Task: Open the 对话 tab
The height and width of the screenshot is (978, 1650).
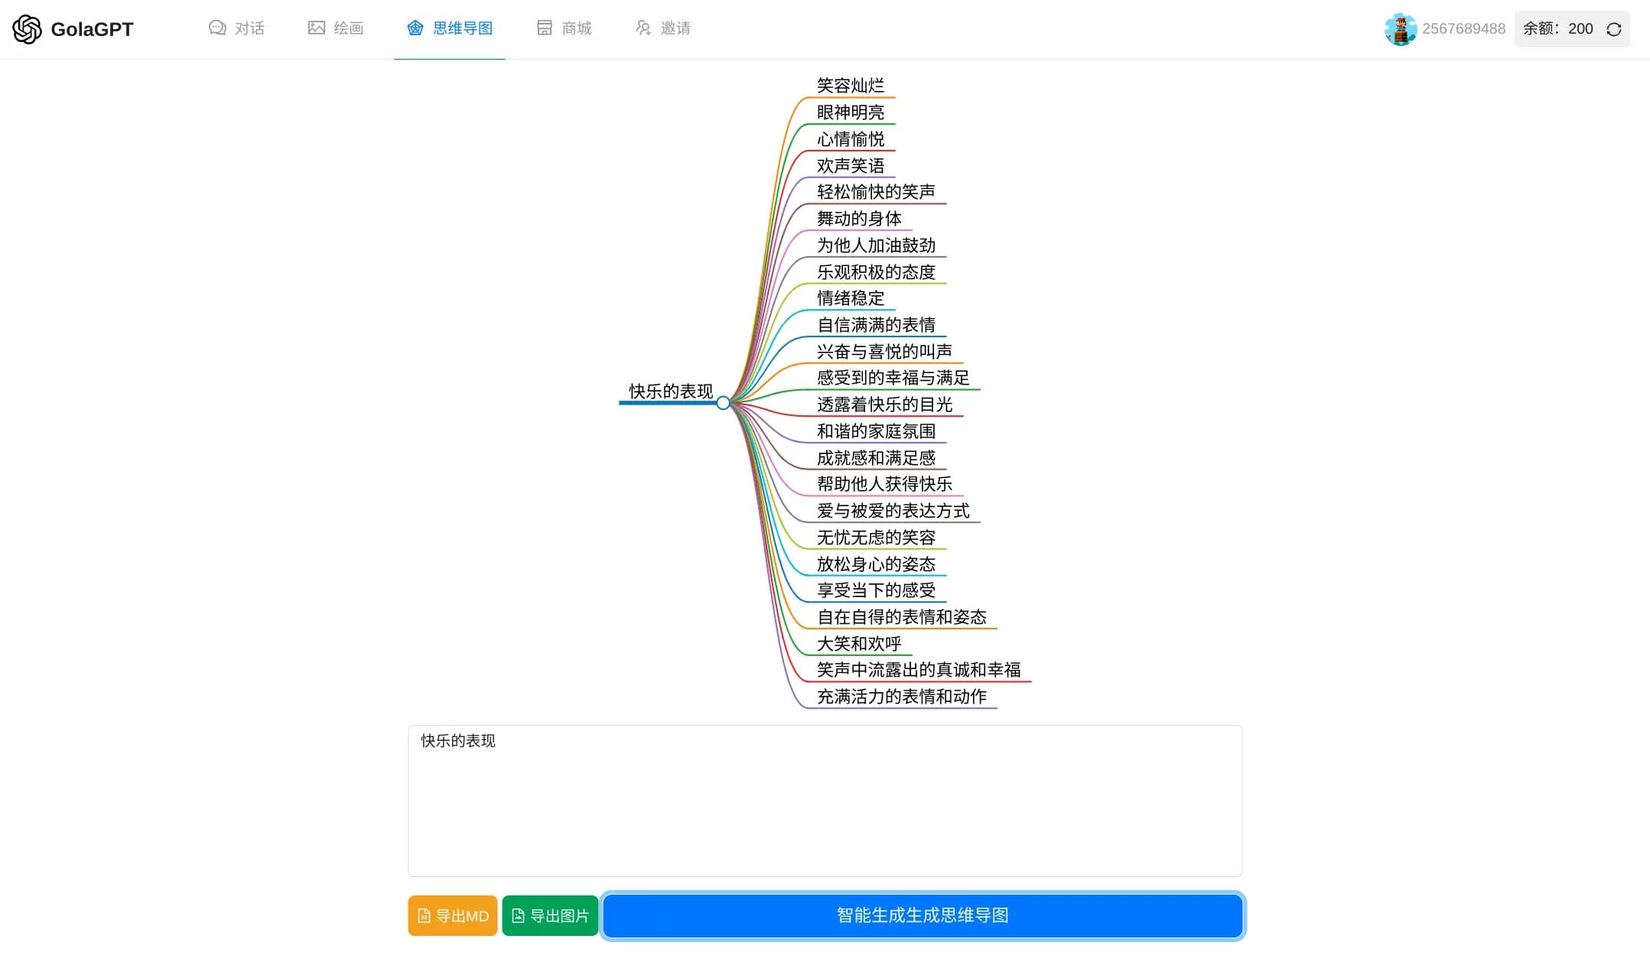Action: [236, 28]
